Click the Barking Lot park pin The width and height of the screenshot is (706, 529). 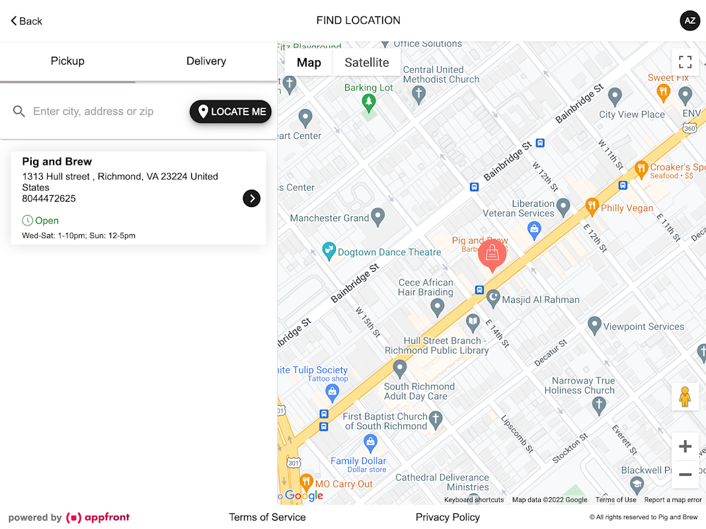pos(369,104)
